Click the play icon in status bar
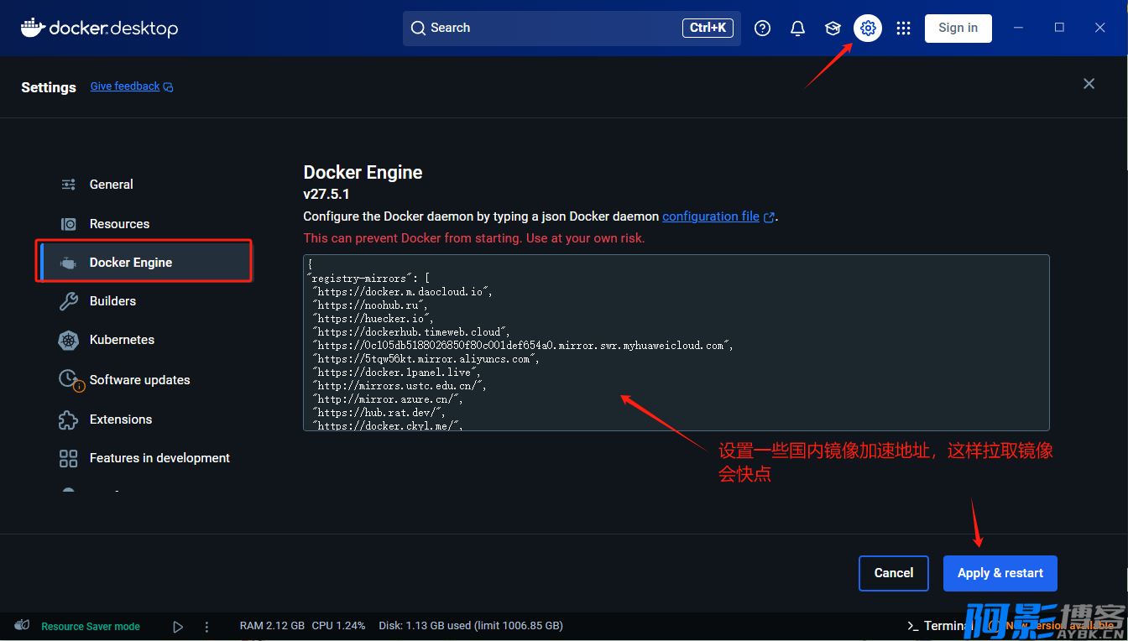Image resolution: width=1128 pixels, height=641 pixels. [178, 627]
